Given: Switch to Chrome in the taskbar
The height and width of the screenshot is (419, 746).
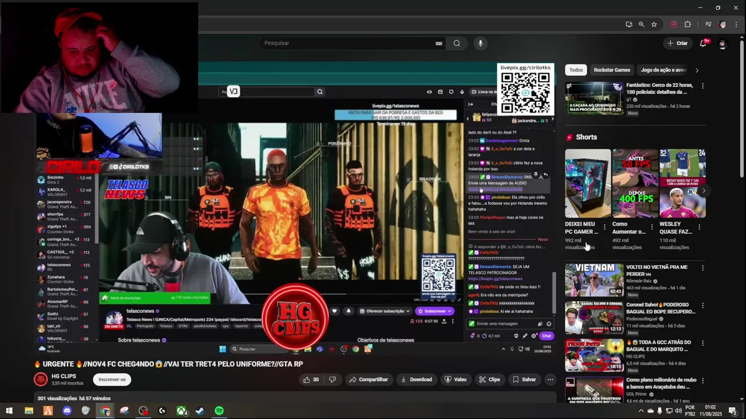Looking at the screenshot, I should coord(105,411).
